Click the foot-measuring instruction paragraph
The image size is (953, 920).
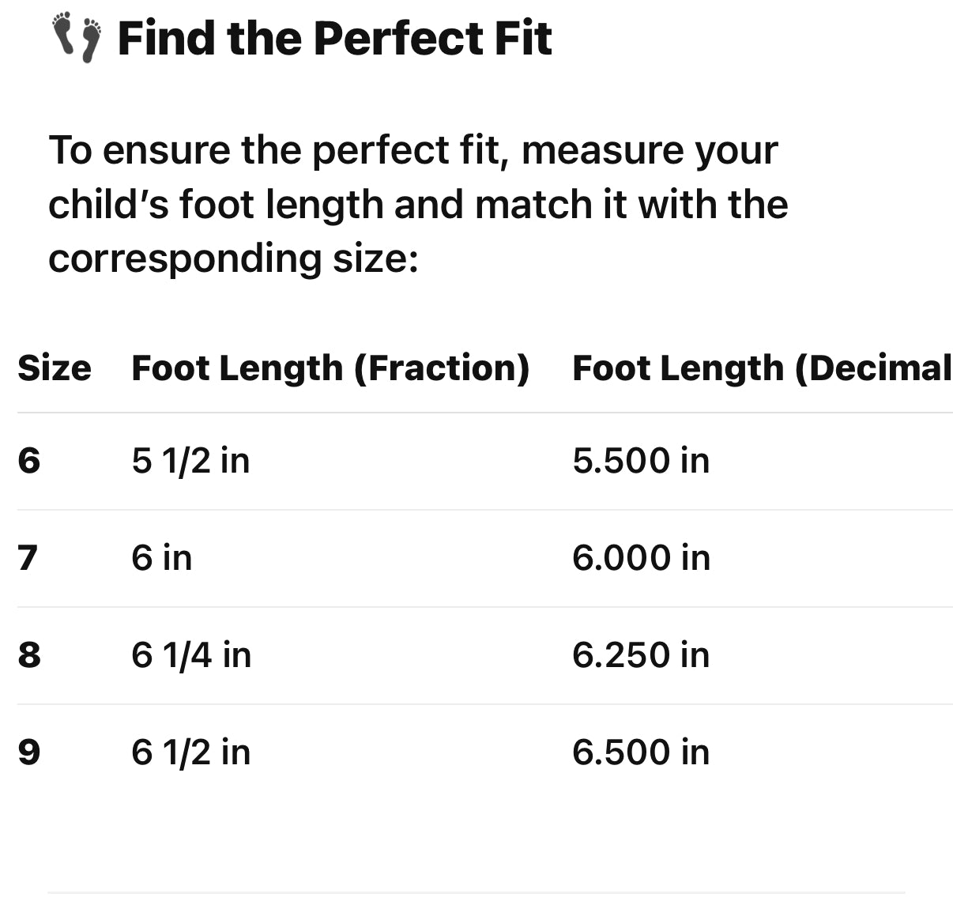coord(417,204)
